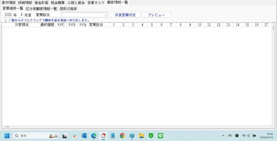The height and width of the screenshot is (141, 277).
Task: Switch to the 営業進捗一覧 sub-tab
Action: pyautogui.click(x=13, y=8)
